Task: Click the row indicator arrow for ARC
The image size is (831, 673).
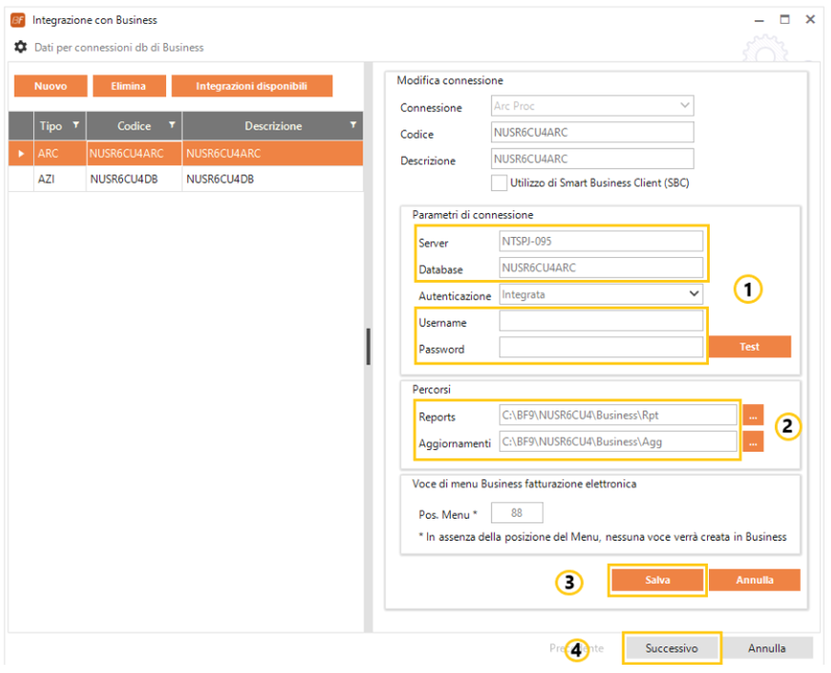Action: click(21, 153)
